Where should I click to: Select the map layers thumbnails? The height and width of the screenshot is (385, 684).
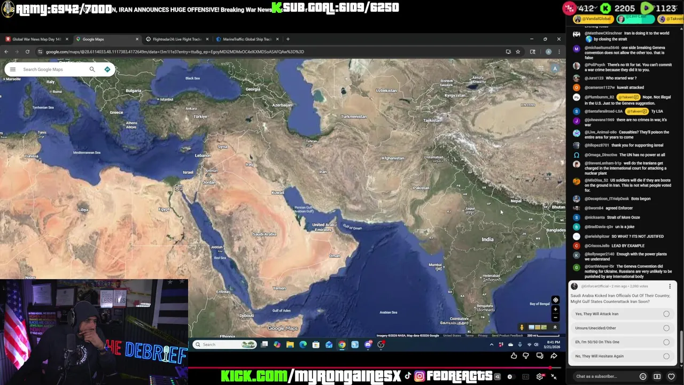538,327
